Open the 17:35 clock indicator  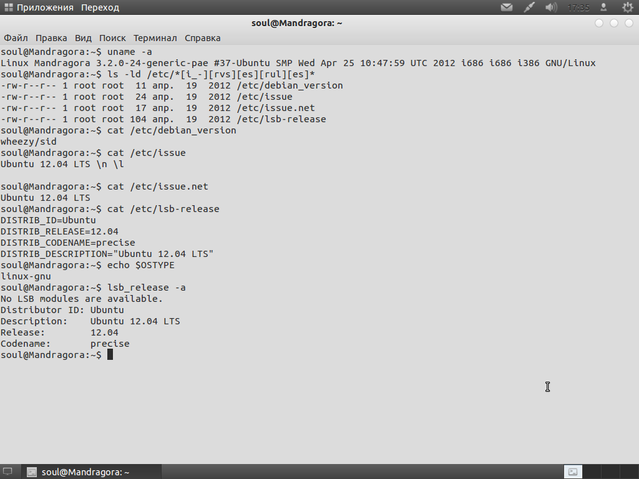click(578, 7)
